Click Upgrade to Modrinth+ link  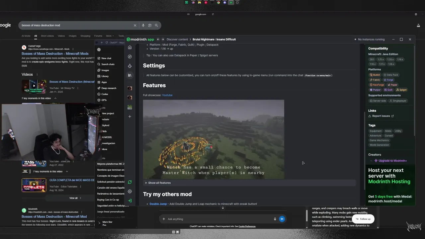coord(390,161)
